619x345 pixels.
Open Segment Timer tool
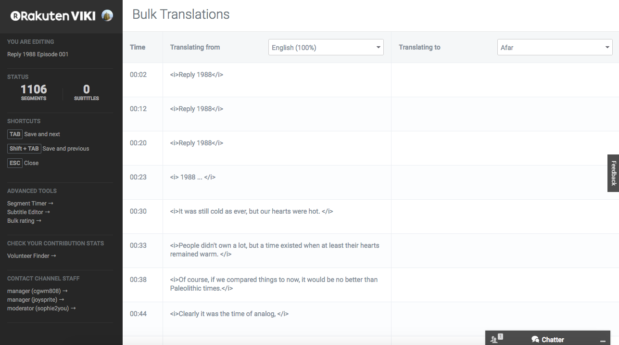point(30,204)
